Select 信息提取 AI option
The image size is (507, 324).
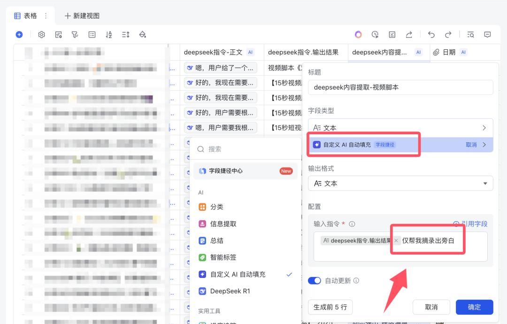[x=245, y=224]
